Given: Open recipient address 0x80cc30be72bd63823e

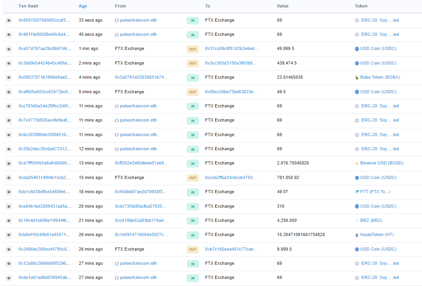Looking at the screenshot, I should click(231, 92).
